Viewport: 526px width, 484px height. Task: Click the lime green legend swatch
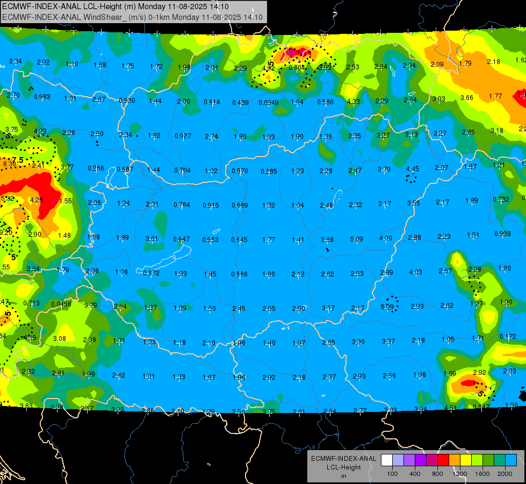click(x=477, y=460)
